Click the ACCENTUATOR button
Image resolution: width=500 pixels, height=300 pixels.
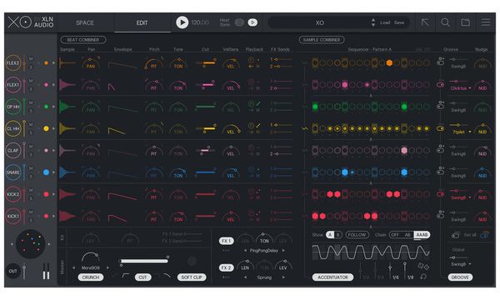pos(332,277)
